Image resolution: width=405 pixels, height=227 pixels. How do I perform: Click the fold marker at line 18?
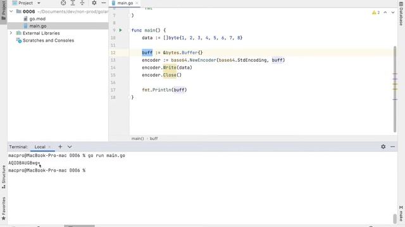tap(129, 97)
